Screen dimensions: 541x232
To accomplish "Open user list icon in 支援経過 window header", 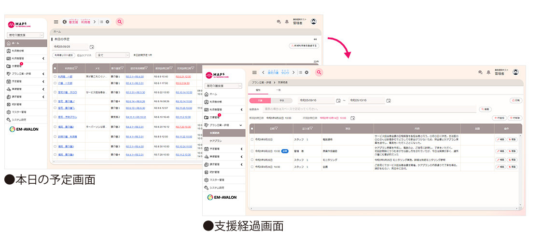I will (301, 72).
